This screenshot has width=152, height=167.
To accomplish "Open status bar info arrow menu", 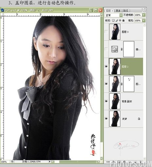I will 50,161.
